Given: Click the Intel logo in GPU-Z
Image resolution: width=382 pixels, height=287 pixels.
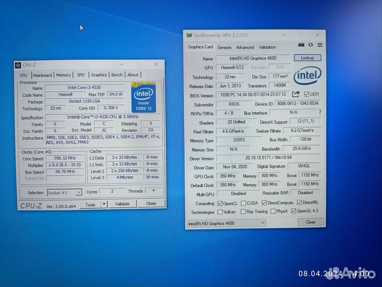Looking at the screenshot, I should 307,75.
